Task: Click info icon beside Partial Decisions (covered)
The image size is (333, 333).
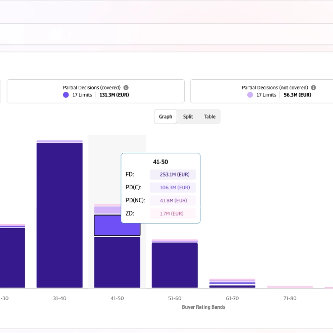Action: coord(126,87)
